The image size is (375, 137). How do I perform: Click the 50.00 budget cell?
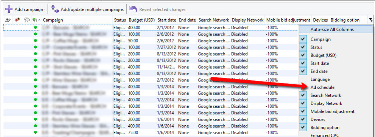133,41
